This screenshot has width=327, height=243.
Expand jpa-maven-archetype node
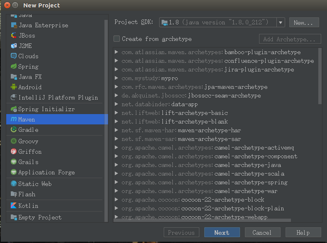click(116, 87)
